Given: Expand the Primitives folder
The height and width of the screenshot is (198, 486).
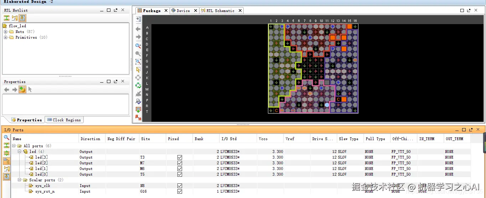Looking at the screenshot, I should pyautogui.click(x=6, y=38).
